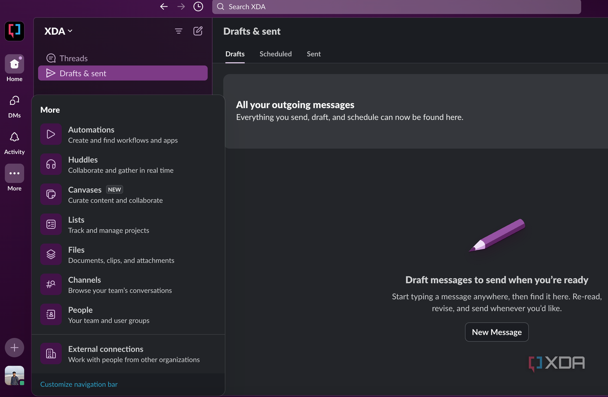
Task: Open the Customize navigation bar link
Action: pyautogui.click(x=79, y=384)
